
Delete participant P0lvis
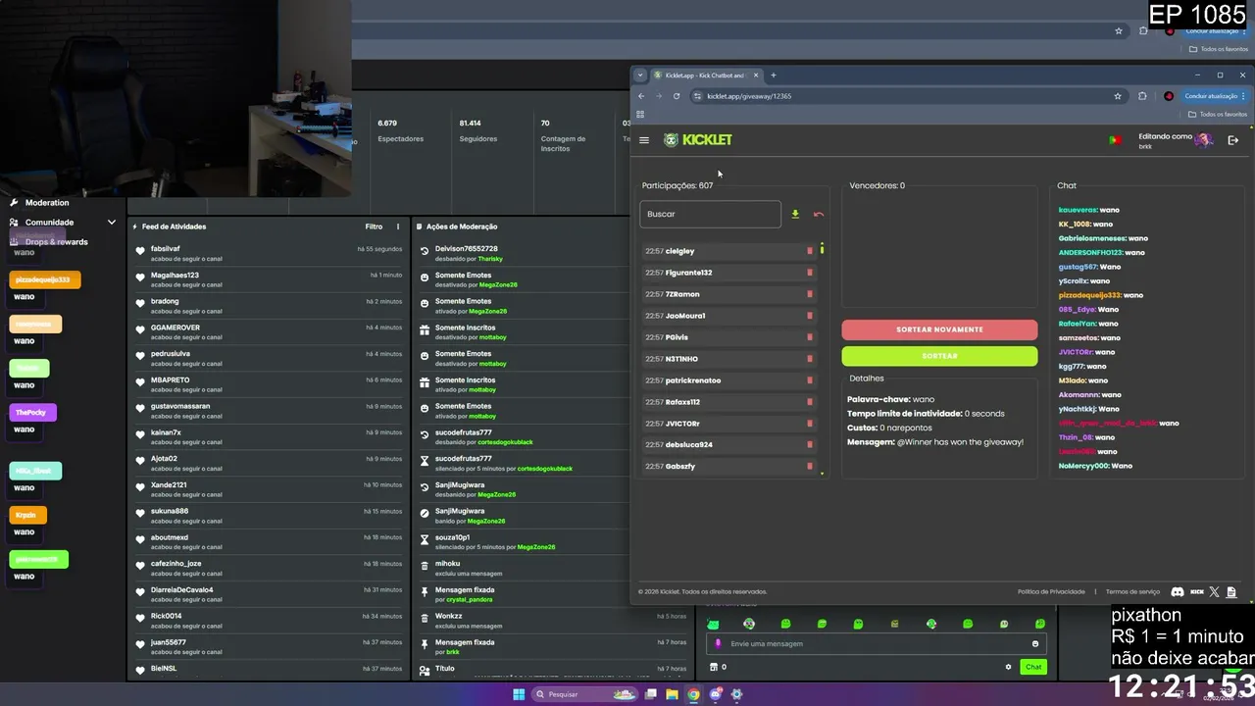[x=810, y=337]
